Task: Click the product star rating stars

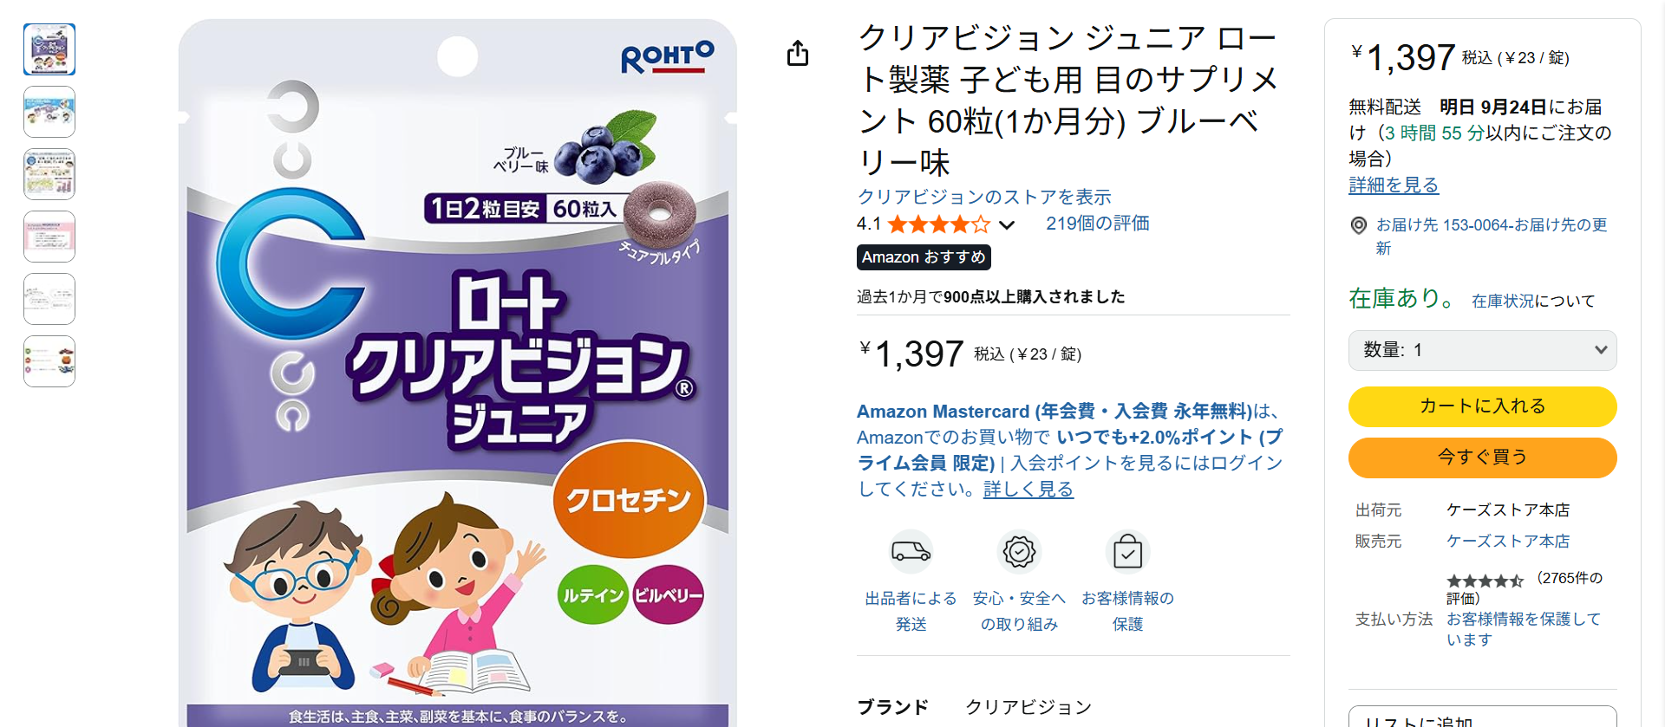Action: pos(938,224)
